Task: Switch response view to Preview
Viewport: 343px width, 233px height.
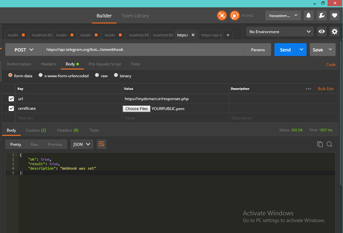Action: click(x=55, y=144)
